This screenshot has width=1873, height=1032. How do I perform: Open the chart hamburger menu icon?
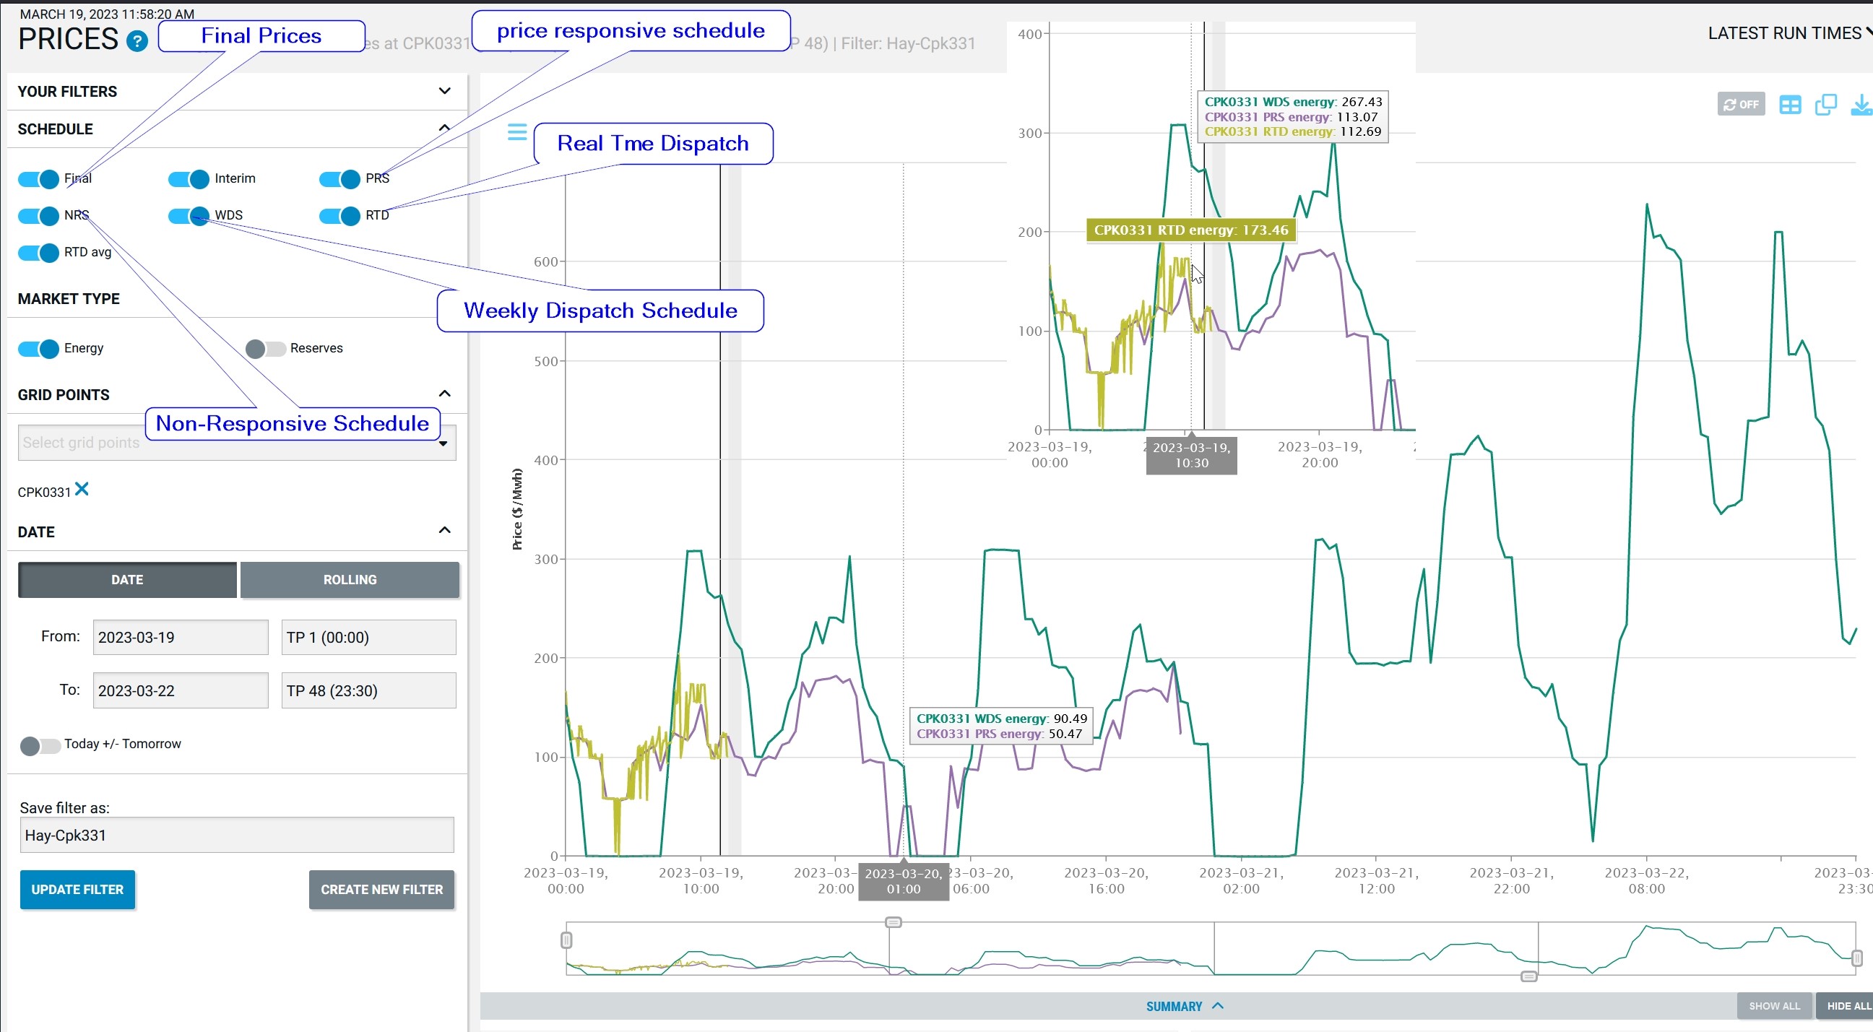pos(517,131)
